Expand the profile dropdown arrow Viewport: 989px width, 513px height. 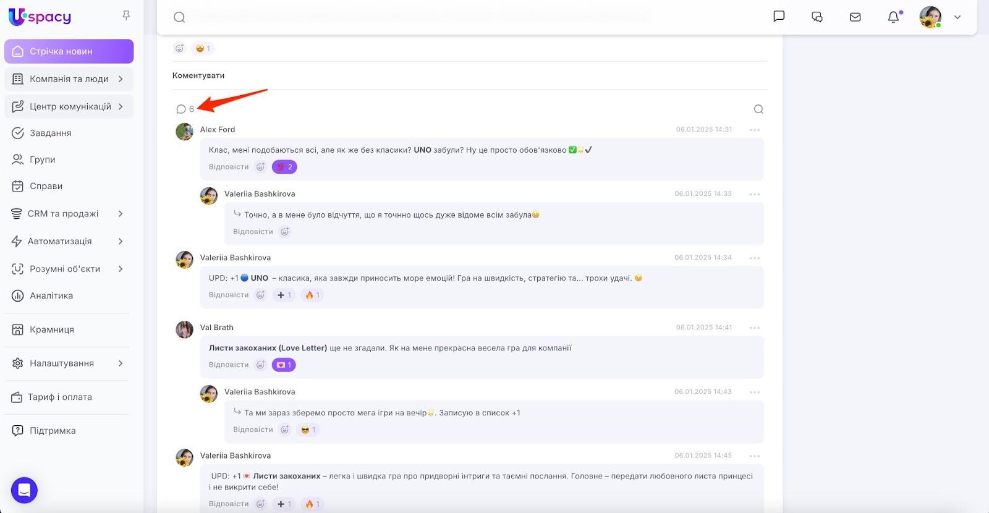[x=957, y=17]
